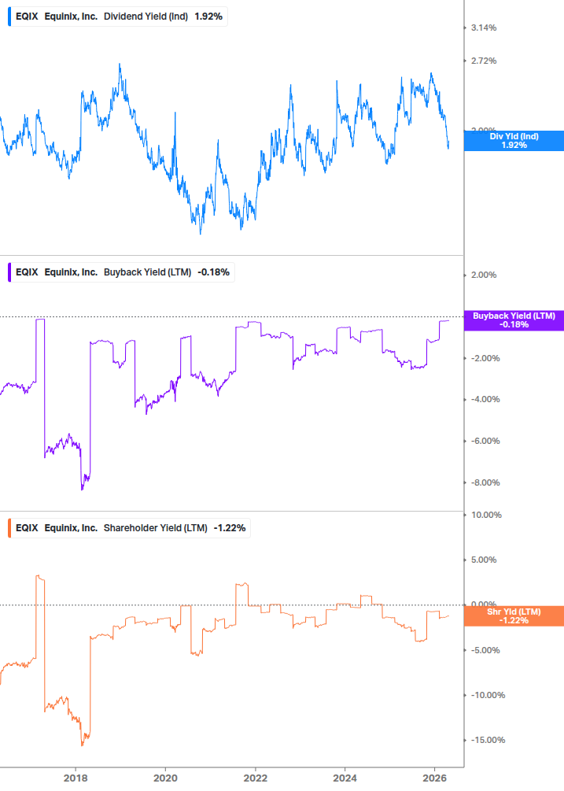Select the orange Shr Yld (LTM) -1.22% axis tag
Viewport: 564px width, 791px height.
point(514,616)
